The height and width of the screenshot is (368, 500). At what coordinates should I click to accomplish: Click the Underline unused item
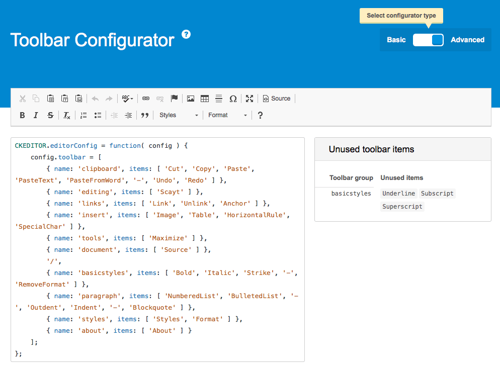click(398, 194)
